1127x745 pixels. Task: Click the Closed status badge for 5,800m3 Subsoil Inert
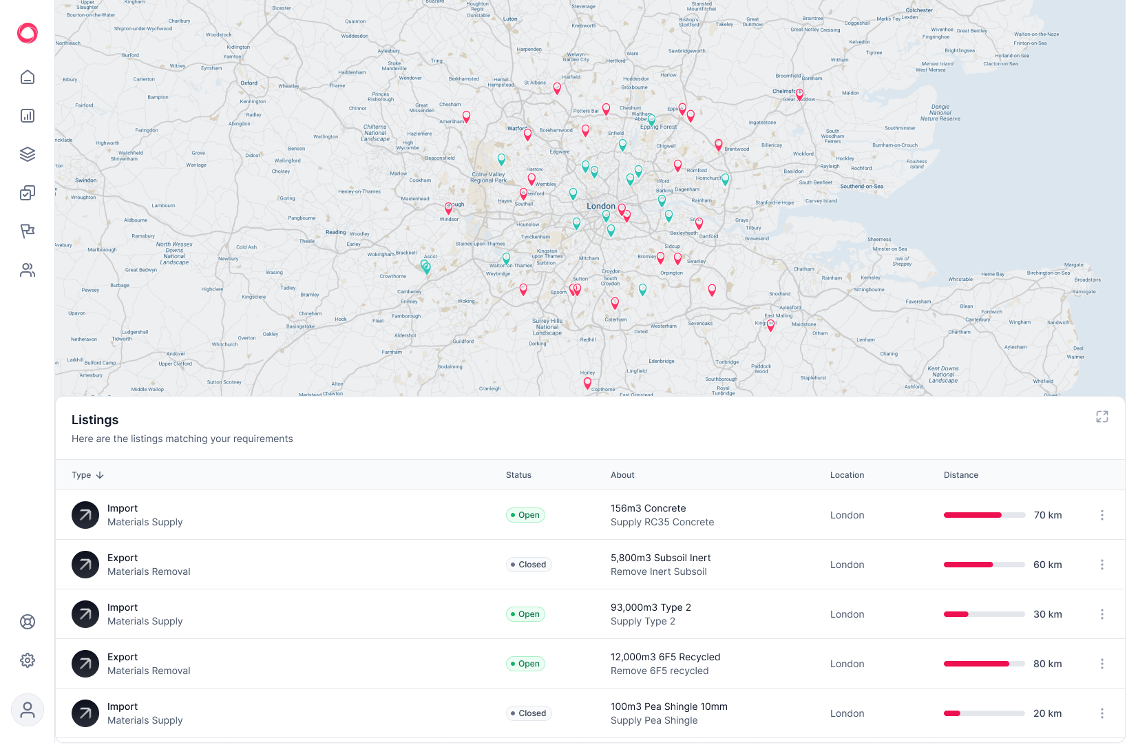(x=529, y=565)
